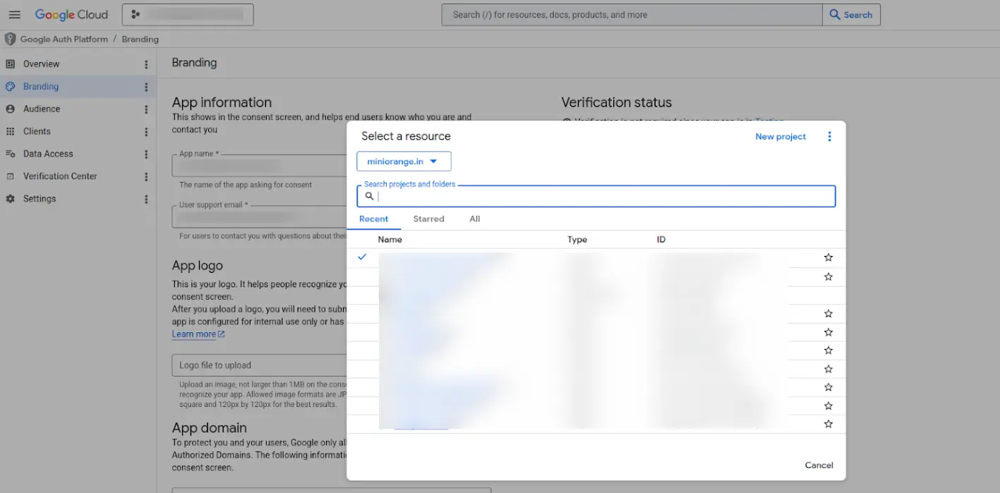Switch to the All tab
This screenshot has width=1000, height=493.
tap(475, 219)
